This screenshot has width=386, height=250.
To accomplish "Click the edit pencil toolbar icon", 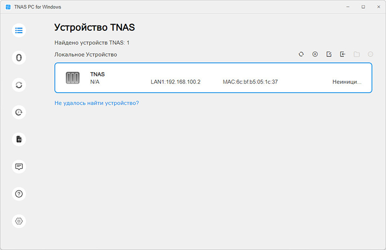I will (329, 54).
